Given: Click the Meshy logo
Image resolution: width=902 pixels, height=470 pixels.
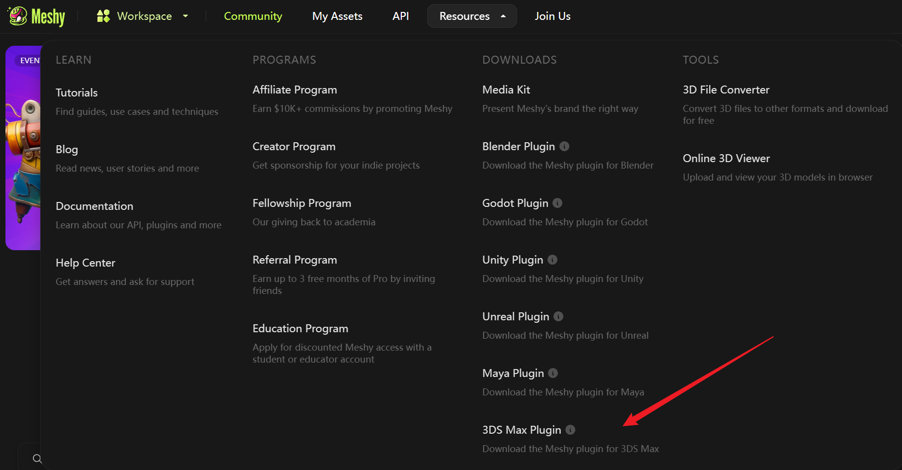Looking at the screenshot, I should 36,16.
